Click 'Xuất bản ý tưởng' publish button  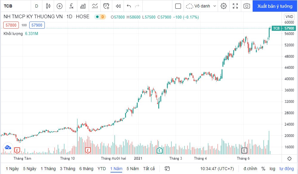coord(275,6)
